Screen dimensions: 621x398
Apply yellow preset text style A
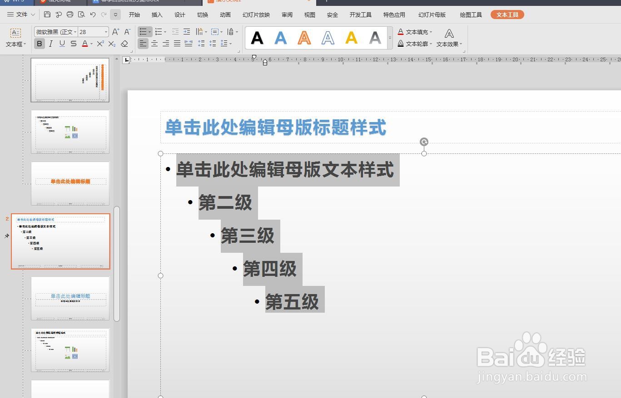pos(352,38)
